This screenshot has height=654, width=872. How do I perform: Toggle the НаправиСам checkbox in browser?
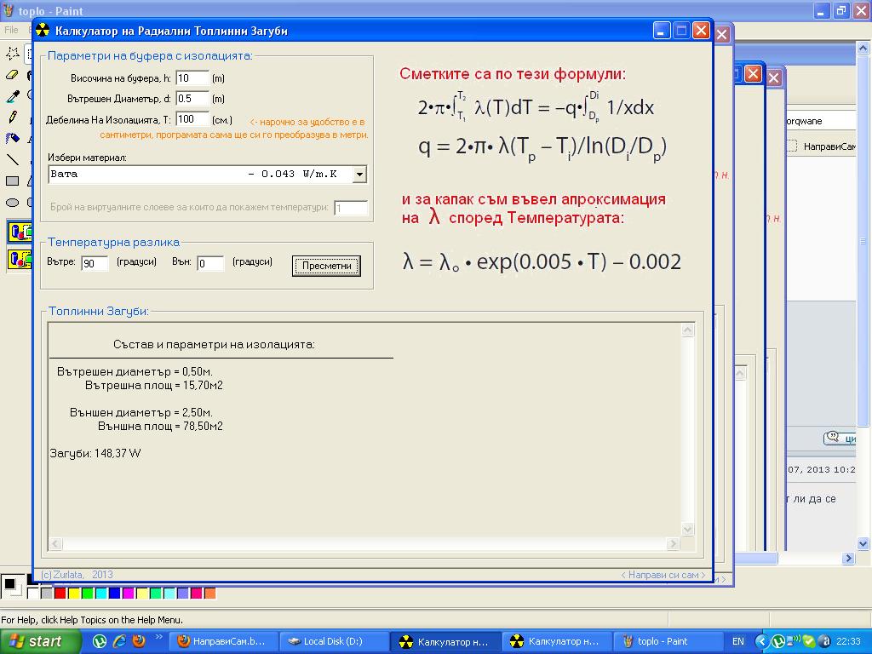tap(792, 146)
